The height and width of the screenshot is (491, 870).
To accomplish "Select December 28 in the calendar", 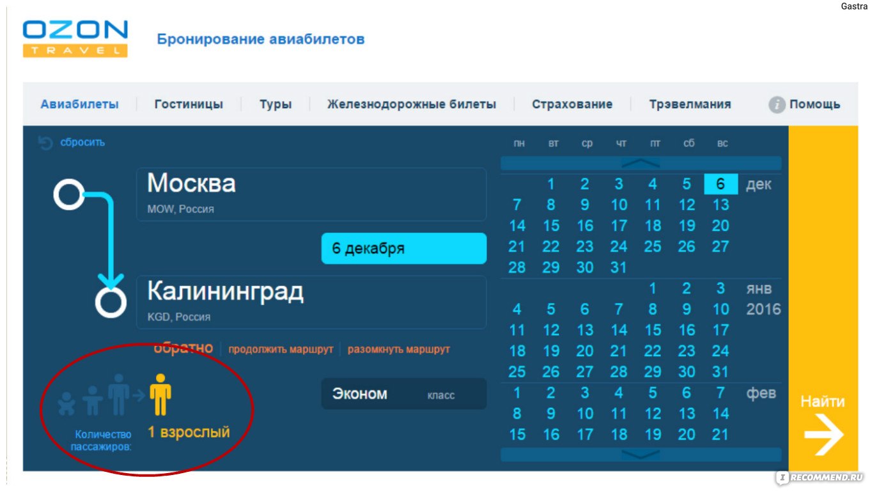I will pos(517,267).
